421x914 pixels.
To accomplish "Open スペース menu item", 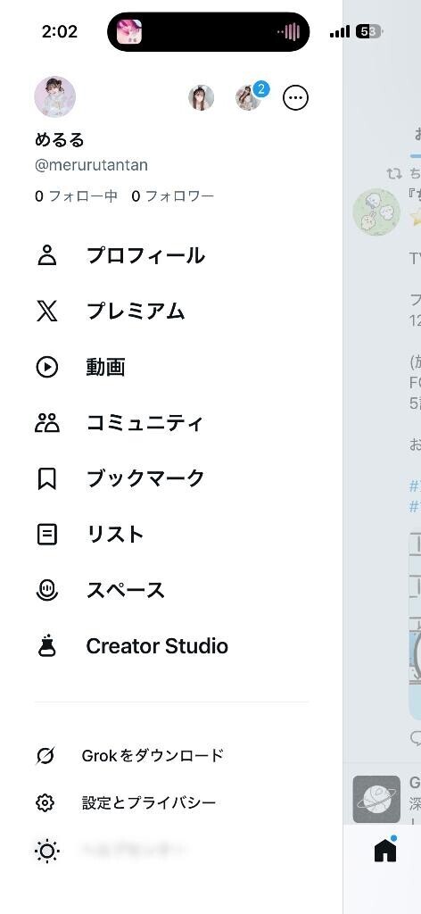I will click(x=126, y=590).
